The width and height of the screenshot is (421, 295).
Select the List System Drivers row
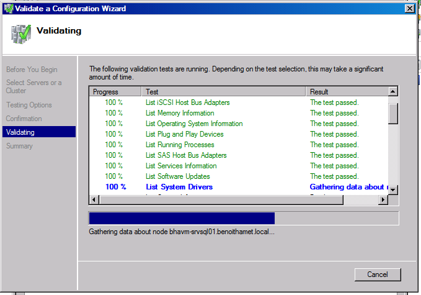click(x=179, y=187)
